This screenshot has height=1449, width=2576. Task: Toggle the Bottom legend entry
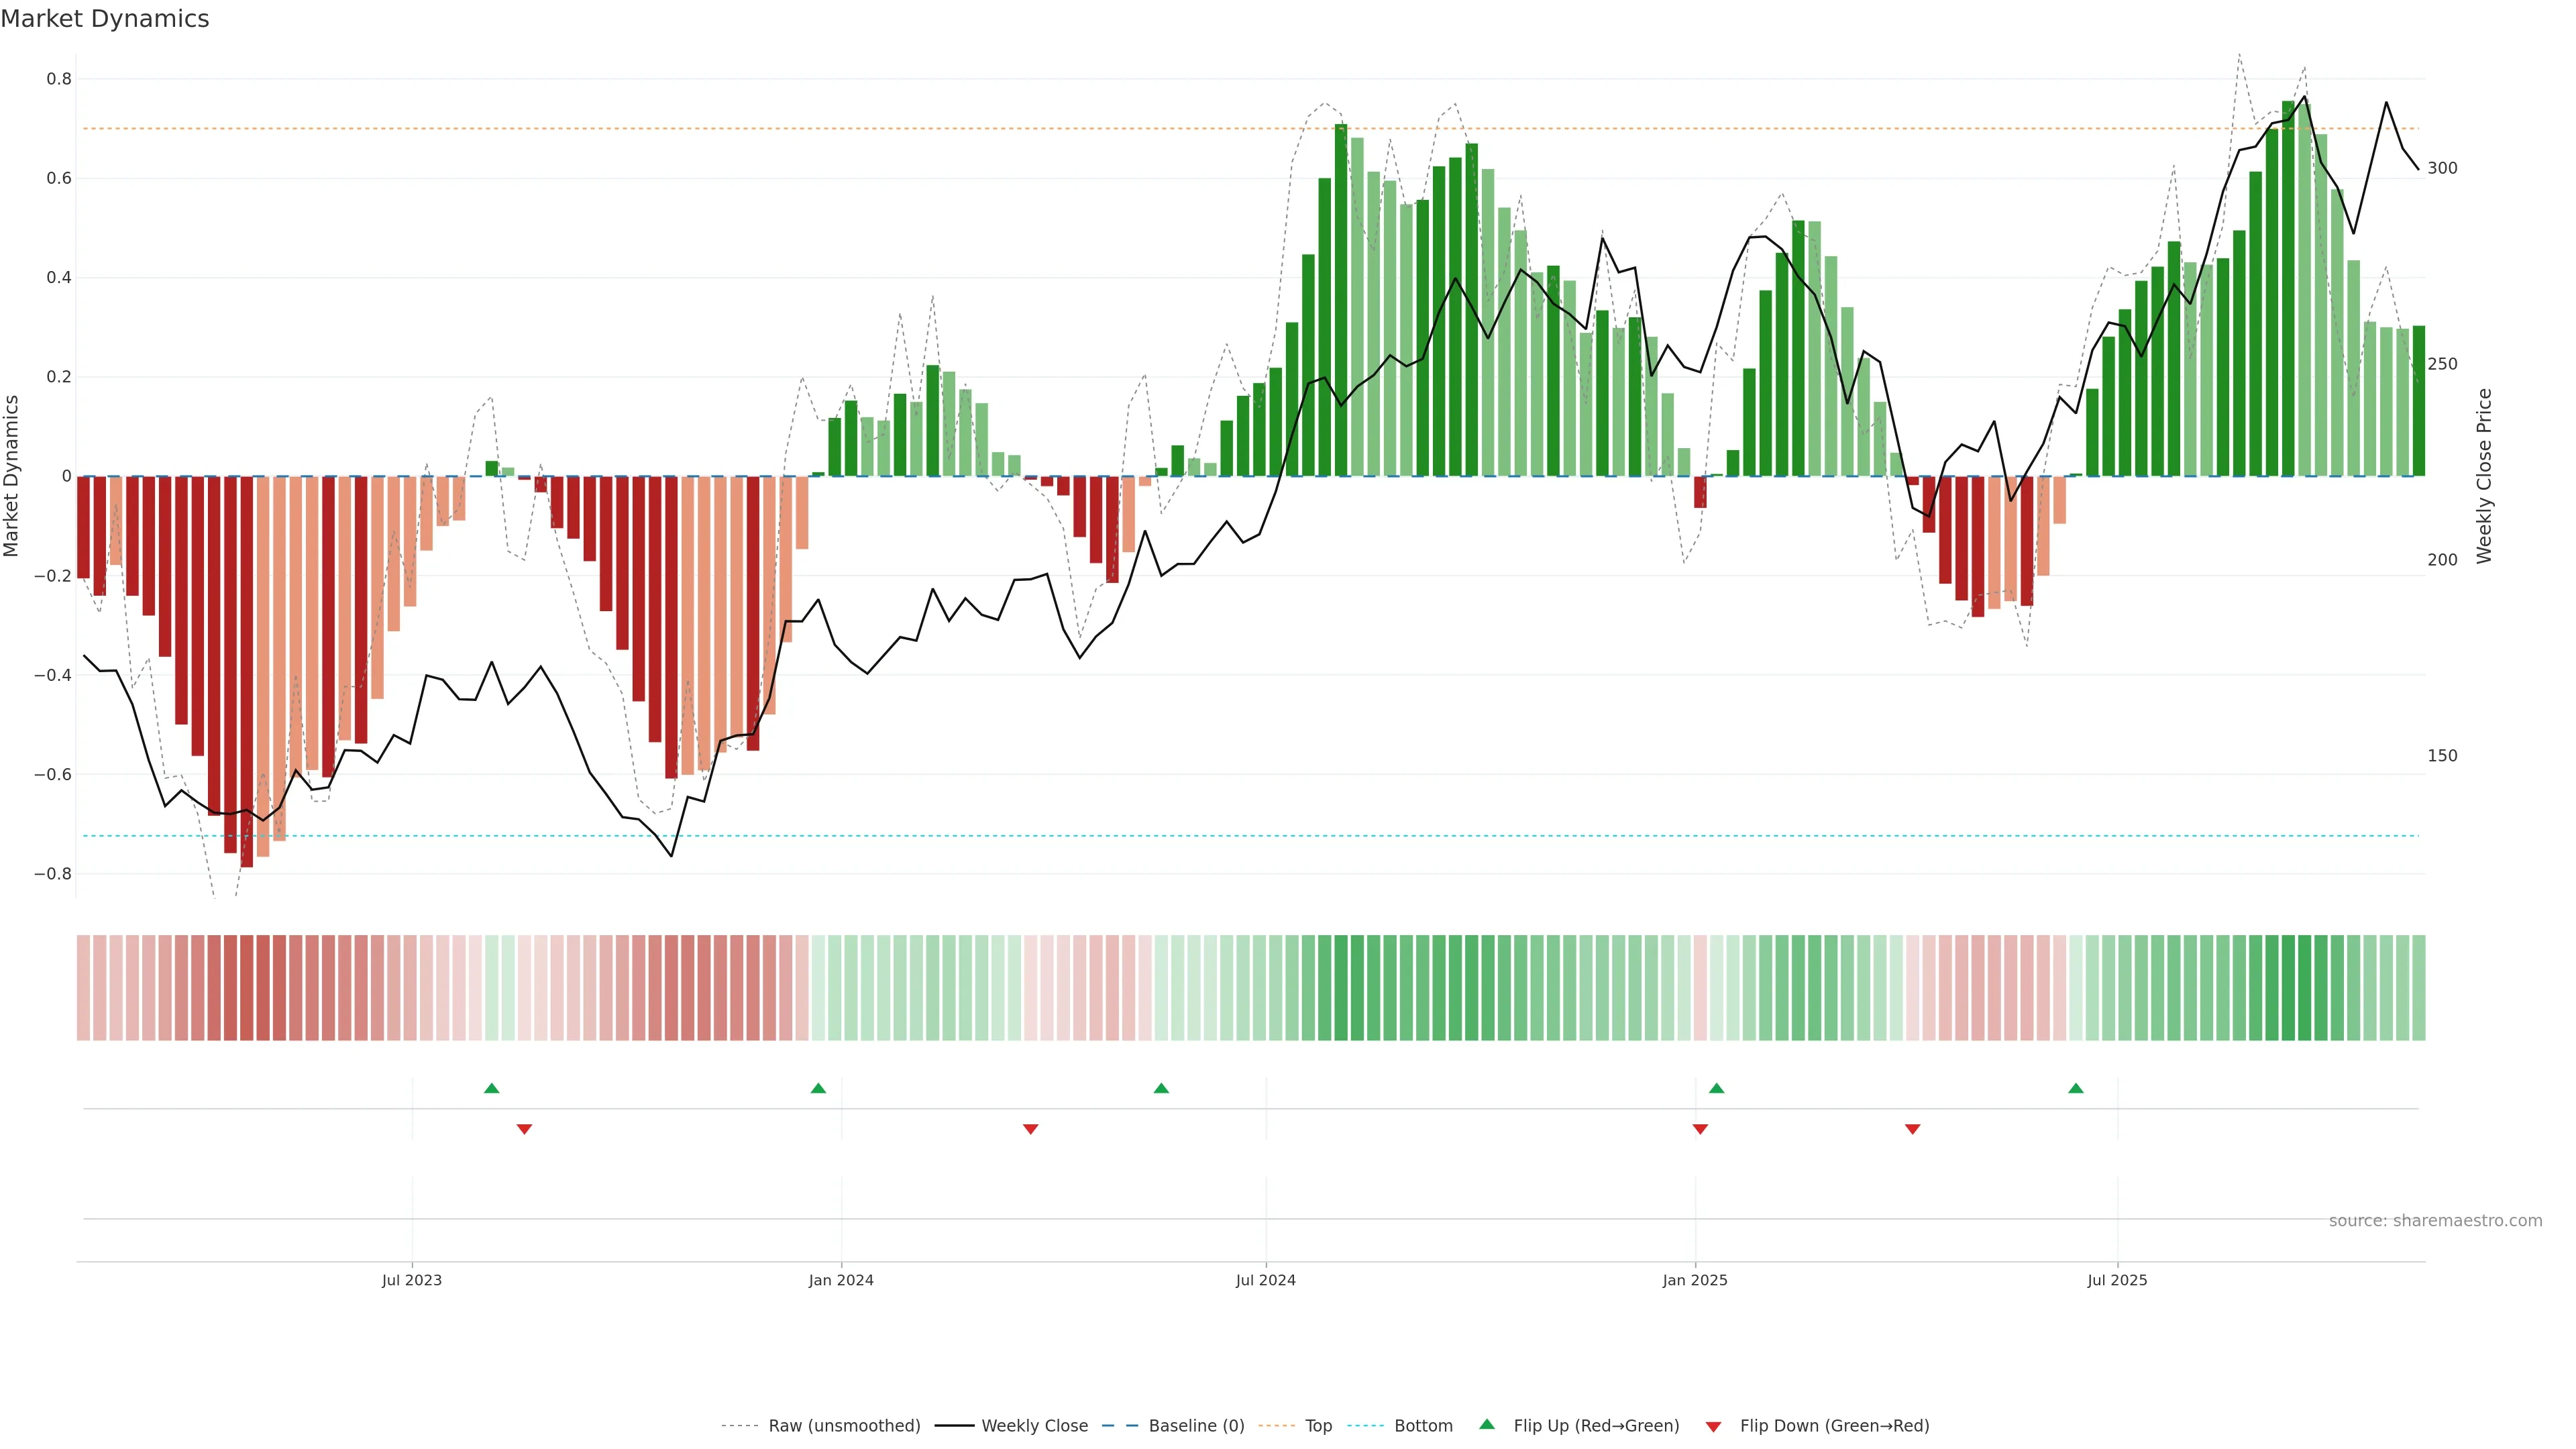pyautogui.click(x=1423, y=1426)
